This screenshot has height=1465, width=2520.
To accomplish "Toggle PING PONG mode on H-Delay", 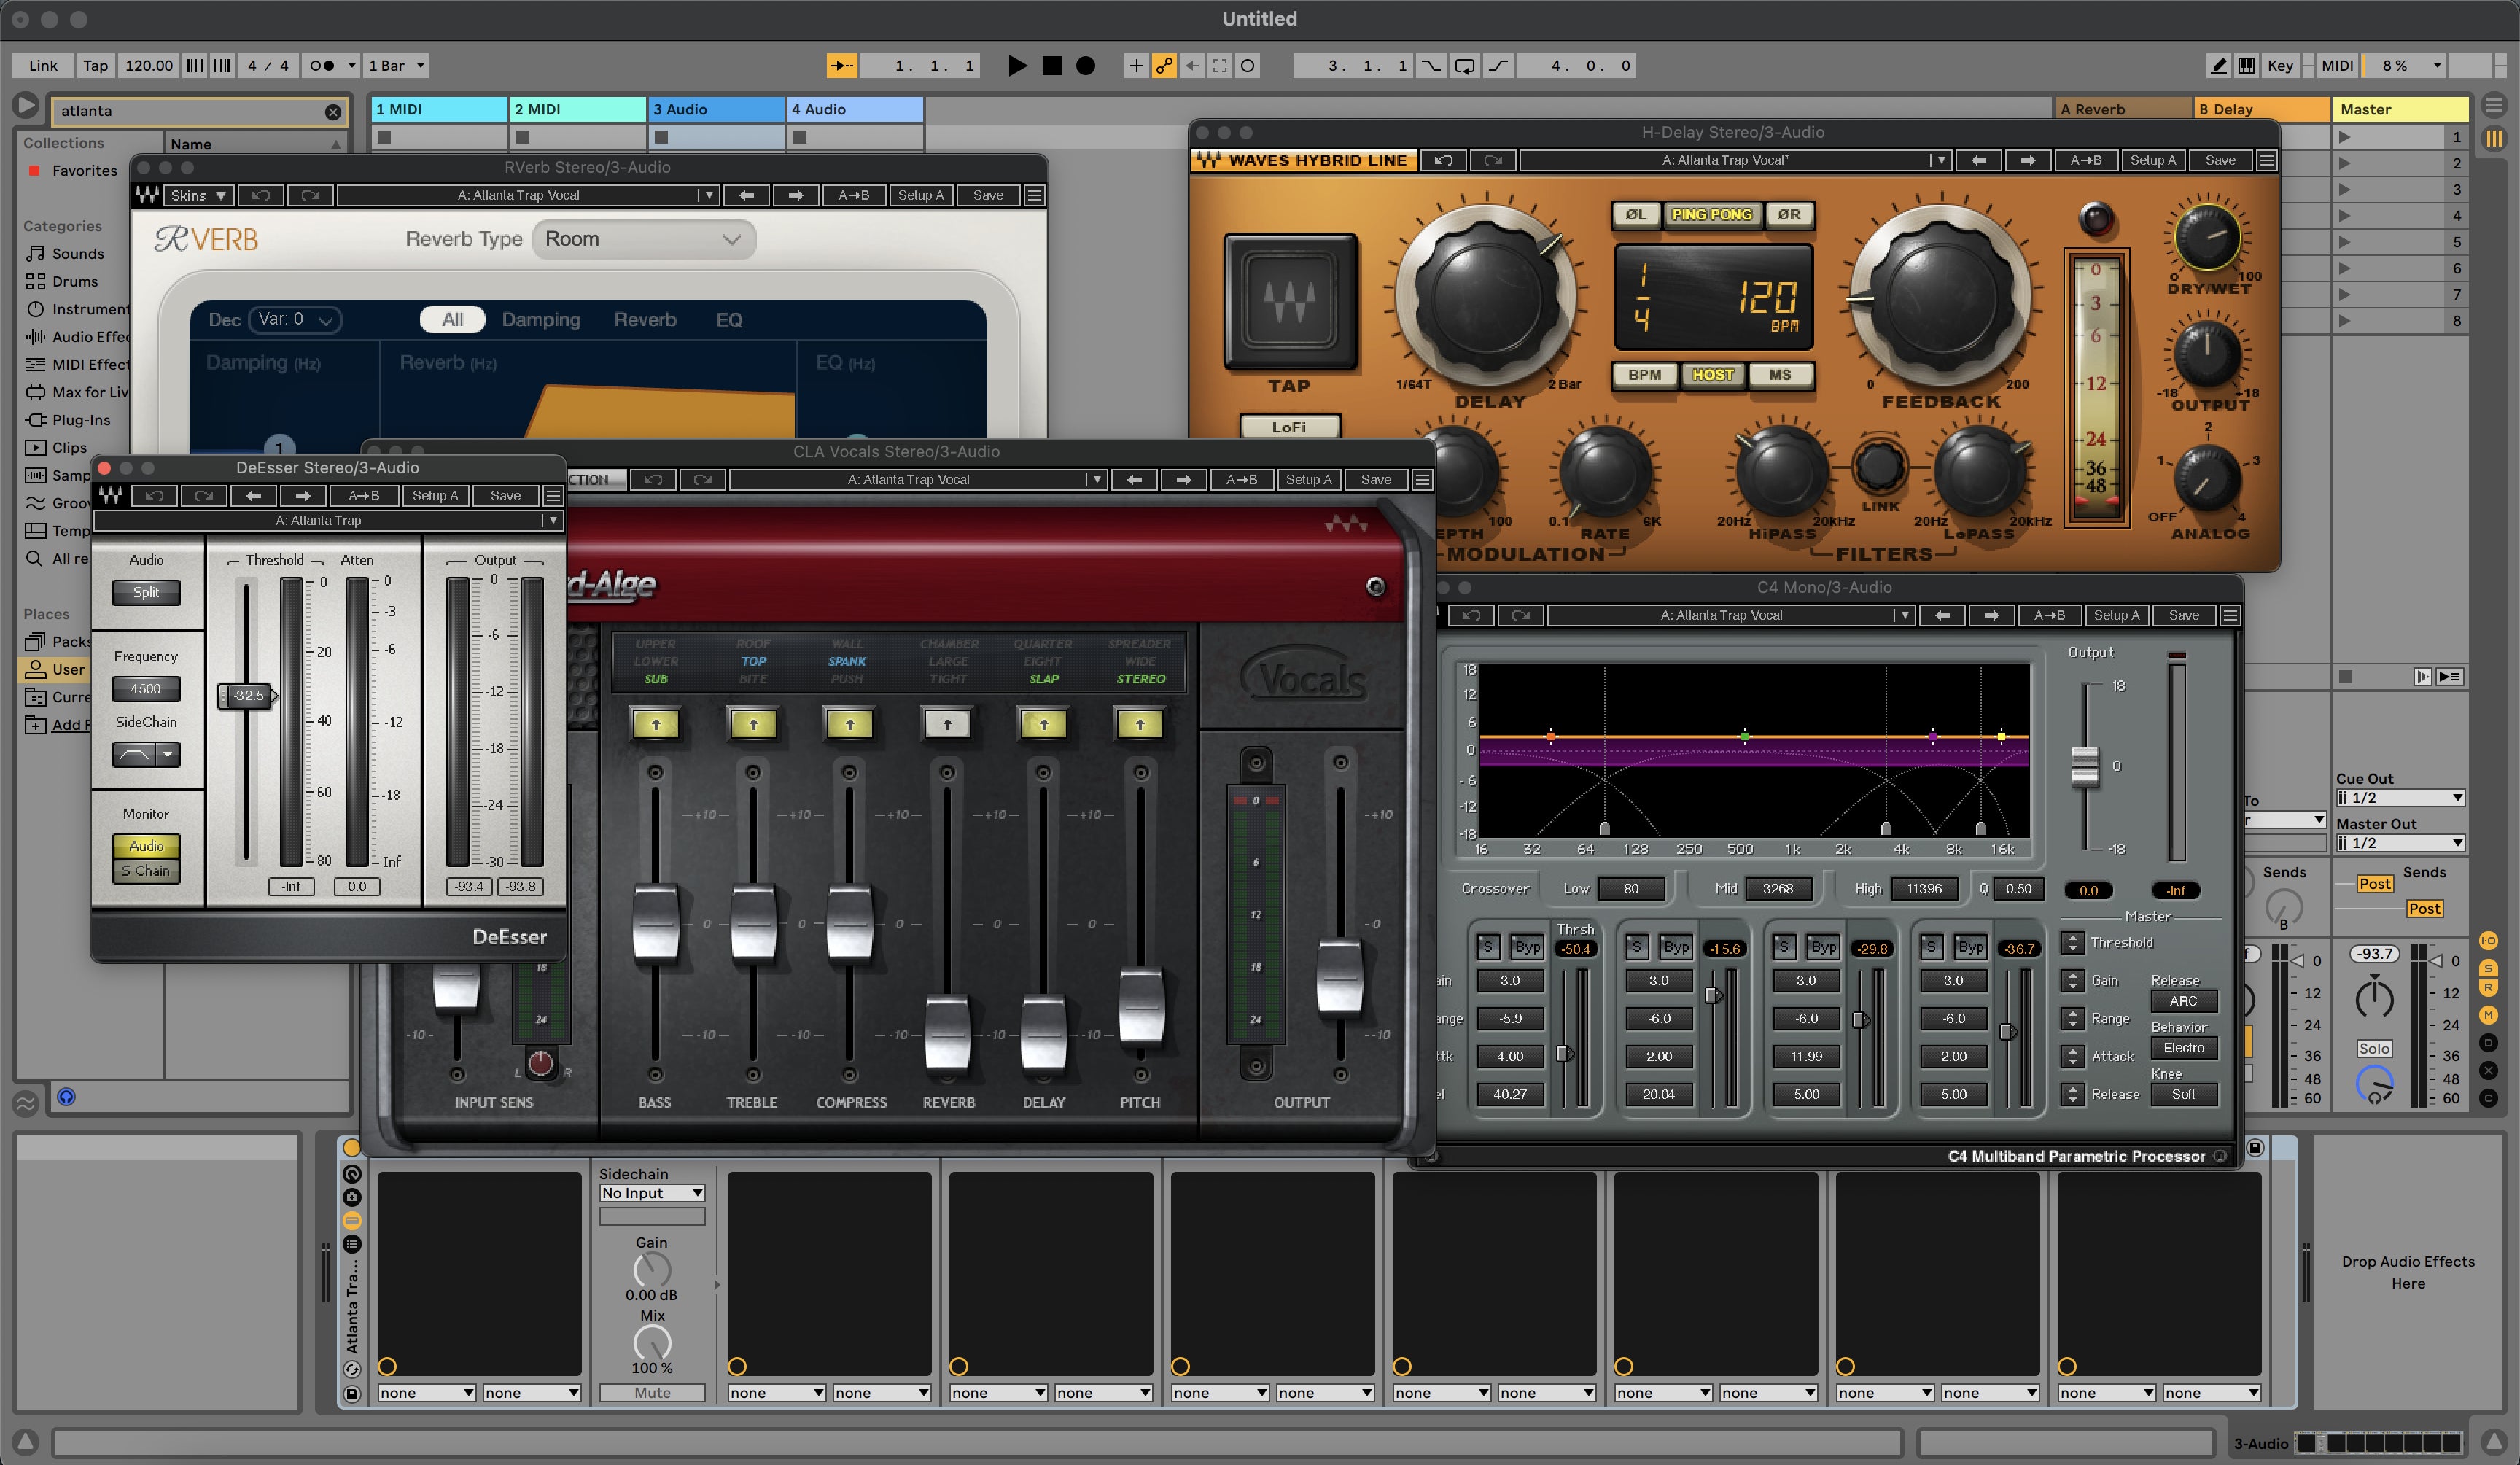I will pyautogui.click(x=1711, y=214).
